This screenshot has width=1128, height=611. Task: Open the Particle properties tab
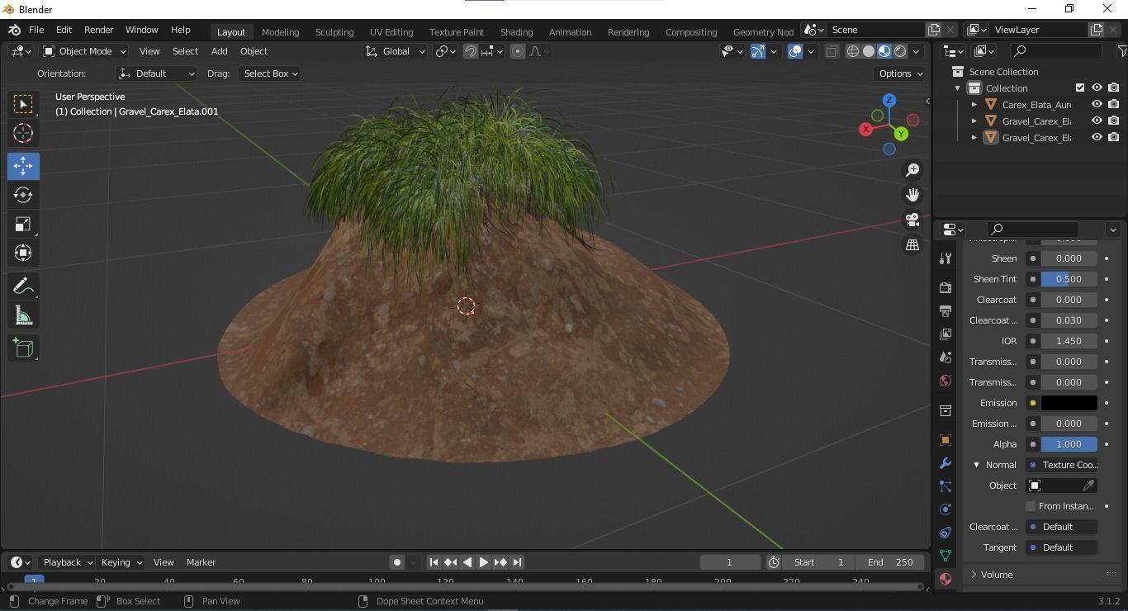coord(946,486)
